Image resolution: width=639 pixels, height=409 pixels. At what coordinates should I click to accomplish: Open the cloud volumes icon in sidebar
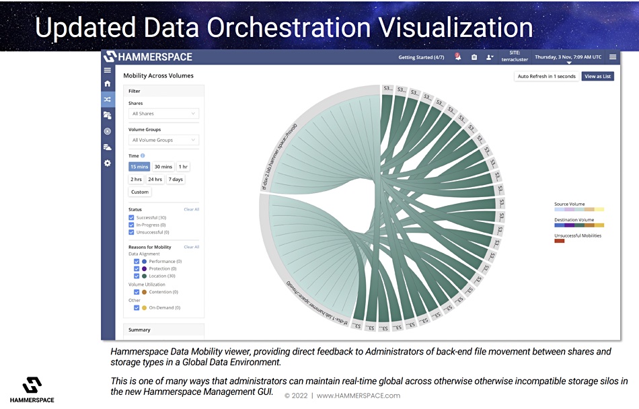108,147
